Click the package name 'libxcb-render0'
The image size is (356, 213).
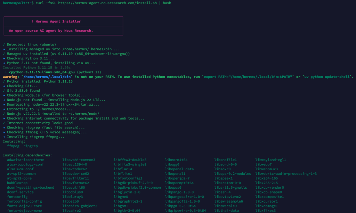click(269, 187)
